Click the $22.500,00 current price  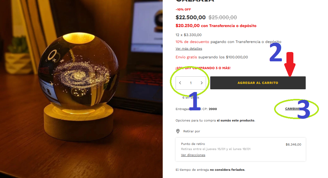pos(191,17)
